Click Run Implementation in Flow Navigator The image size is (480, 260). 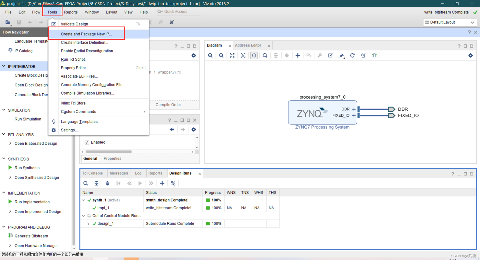coord(32,202)
